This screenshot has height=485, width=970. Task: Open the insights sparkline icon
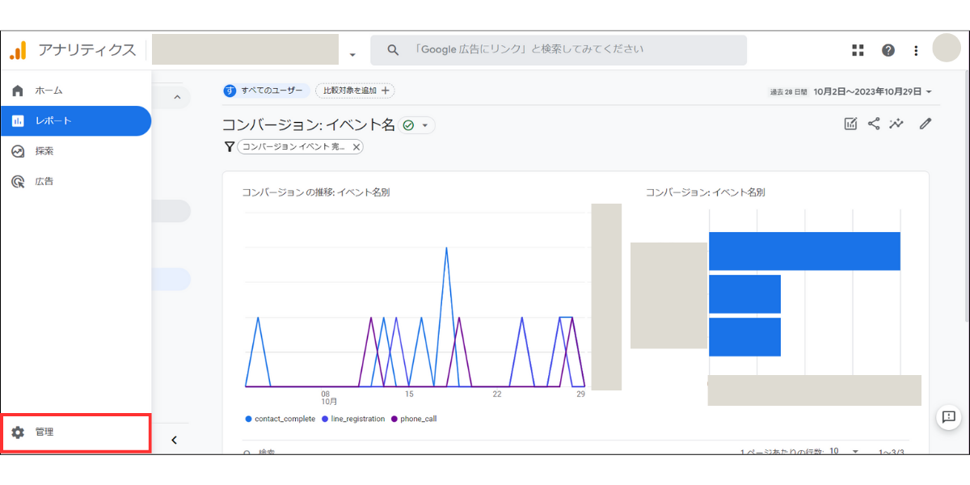896,124
